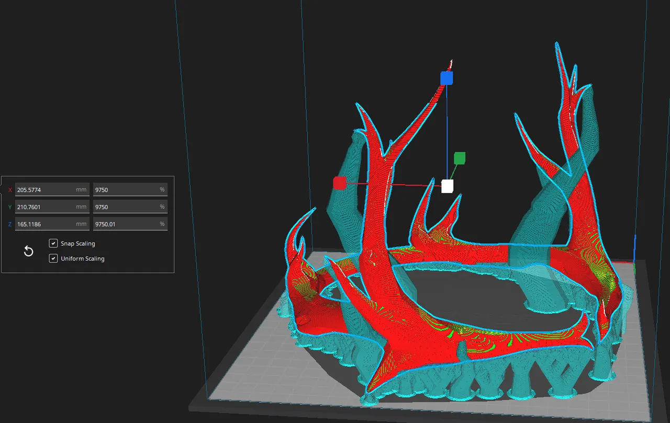Select the red X-axis scale handle

[x=340, y=183]
